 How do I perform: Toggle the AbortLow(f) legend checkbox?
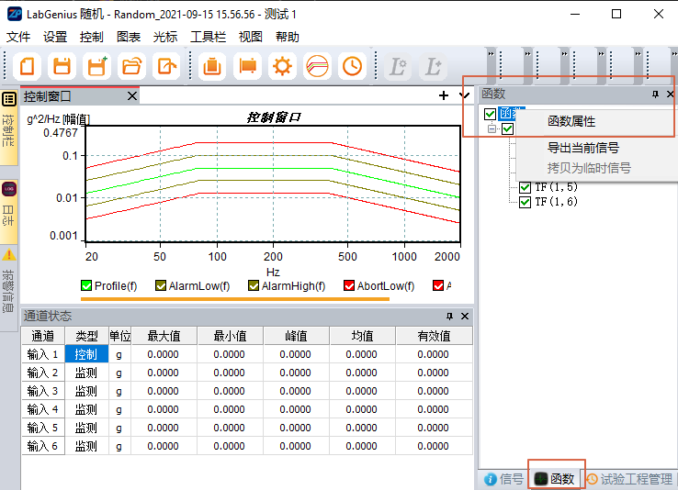pyautogui.click(x=349, y=285)
